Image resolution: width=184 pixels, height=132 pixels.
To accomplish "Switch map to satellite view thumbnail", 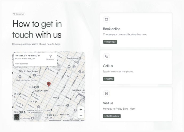I will click(17, 117).
